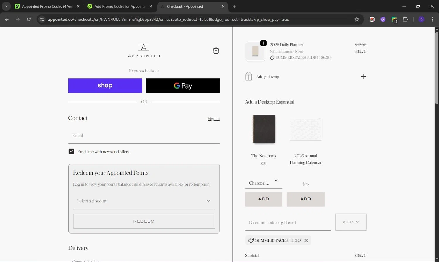The height and width of the screenshot is (262, 439).
Task: Click the red extension icon in toolbar
Action: pos(372,19)
